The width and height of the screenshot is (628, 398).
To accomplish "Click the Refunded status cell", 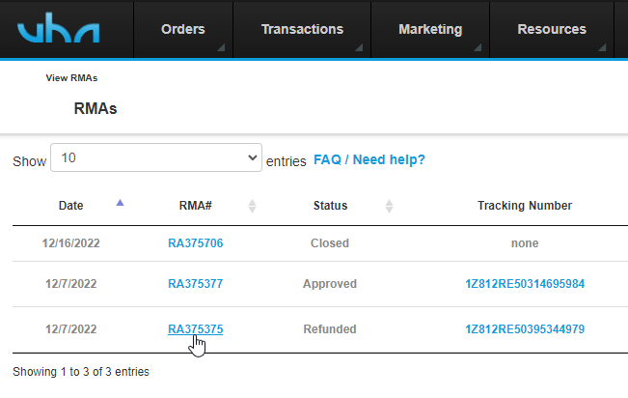I will pos(330,329).
